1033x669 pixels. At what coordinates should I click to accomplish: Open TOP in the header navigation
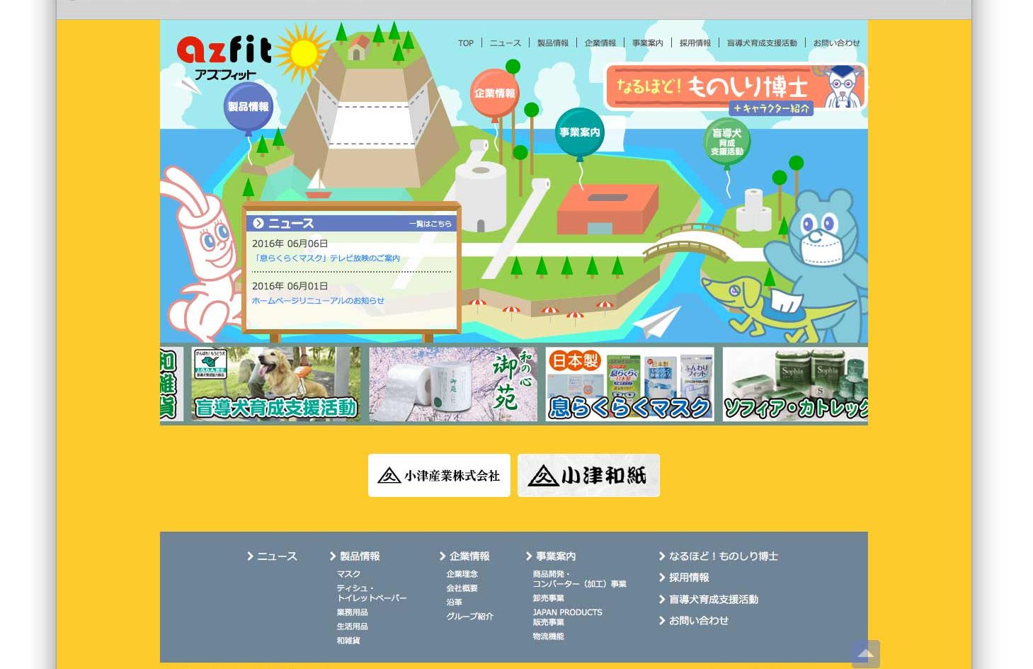pos(466,43)
